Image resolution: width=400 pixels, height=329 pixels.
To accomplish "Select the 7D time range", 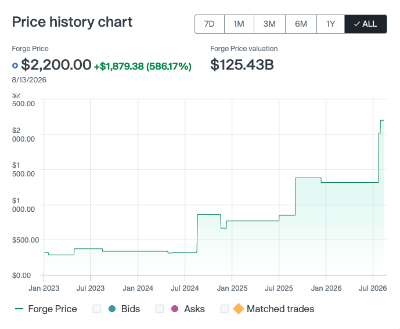I will coord(210,24).
